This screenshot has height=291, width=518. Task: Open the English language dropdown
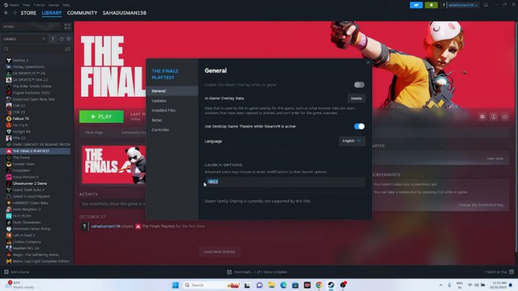(352, 141)
